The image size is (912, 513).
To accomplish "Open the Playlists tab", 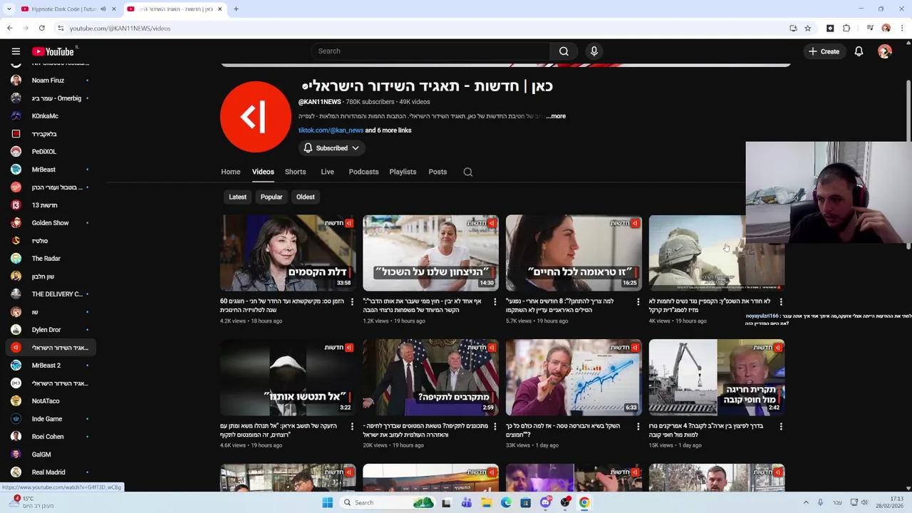I will pos(403,172).
